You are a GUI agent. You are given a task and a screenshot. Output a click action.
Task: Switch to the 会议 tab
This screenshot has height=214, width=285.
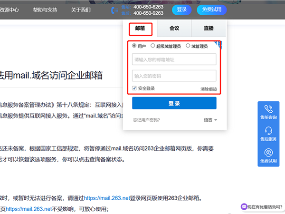click(x=174, y=29)
